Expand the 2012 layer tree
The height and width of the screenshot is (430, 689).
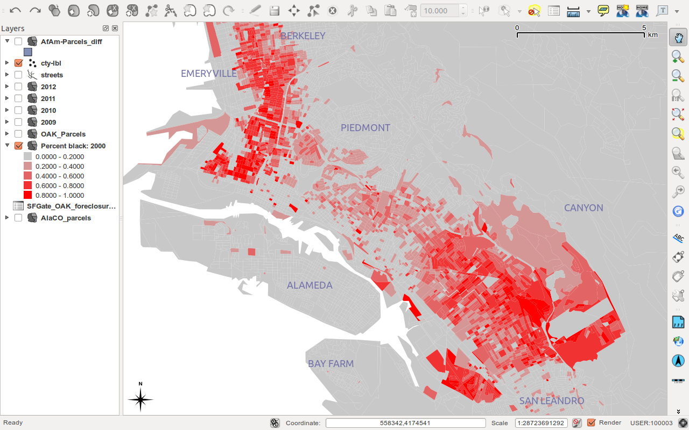pyautogui.click(x=7, y=87)
